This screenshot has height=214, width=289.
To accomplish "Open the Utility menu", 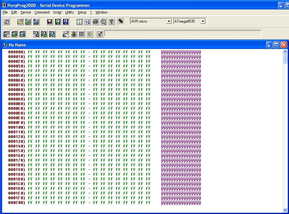I will (69, 12).
